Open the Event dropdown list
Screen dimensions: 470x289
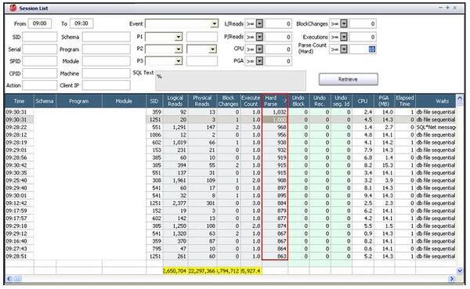click(x=215, y=23)
